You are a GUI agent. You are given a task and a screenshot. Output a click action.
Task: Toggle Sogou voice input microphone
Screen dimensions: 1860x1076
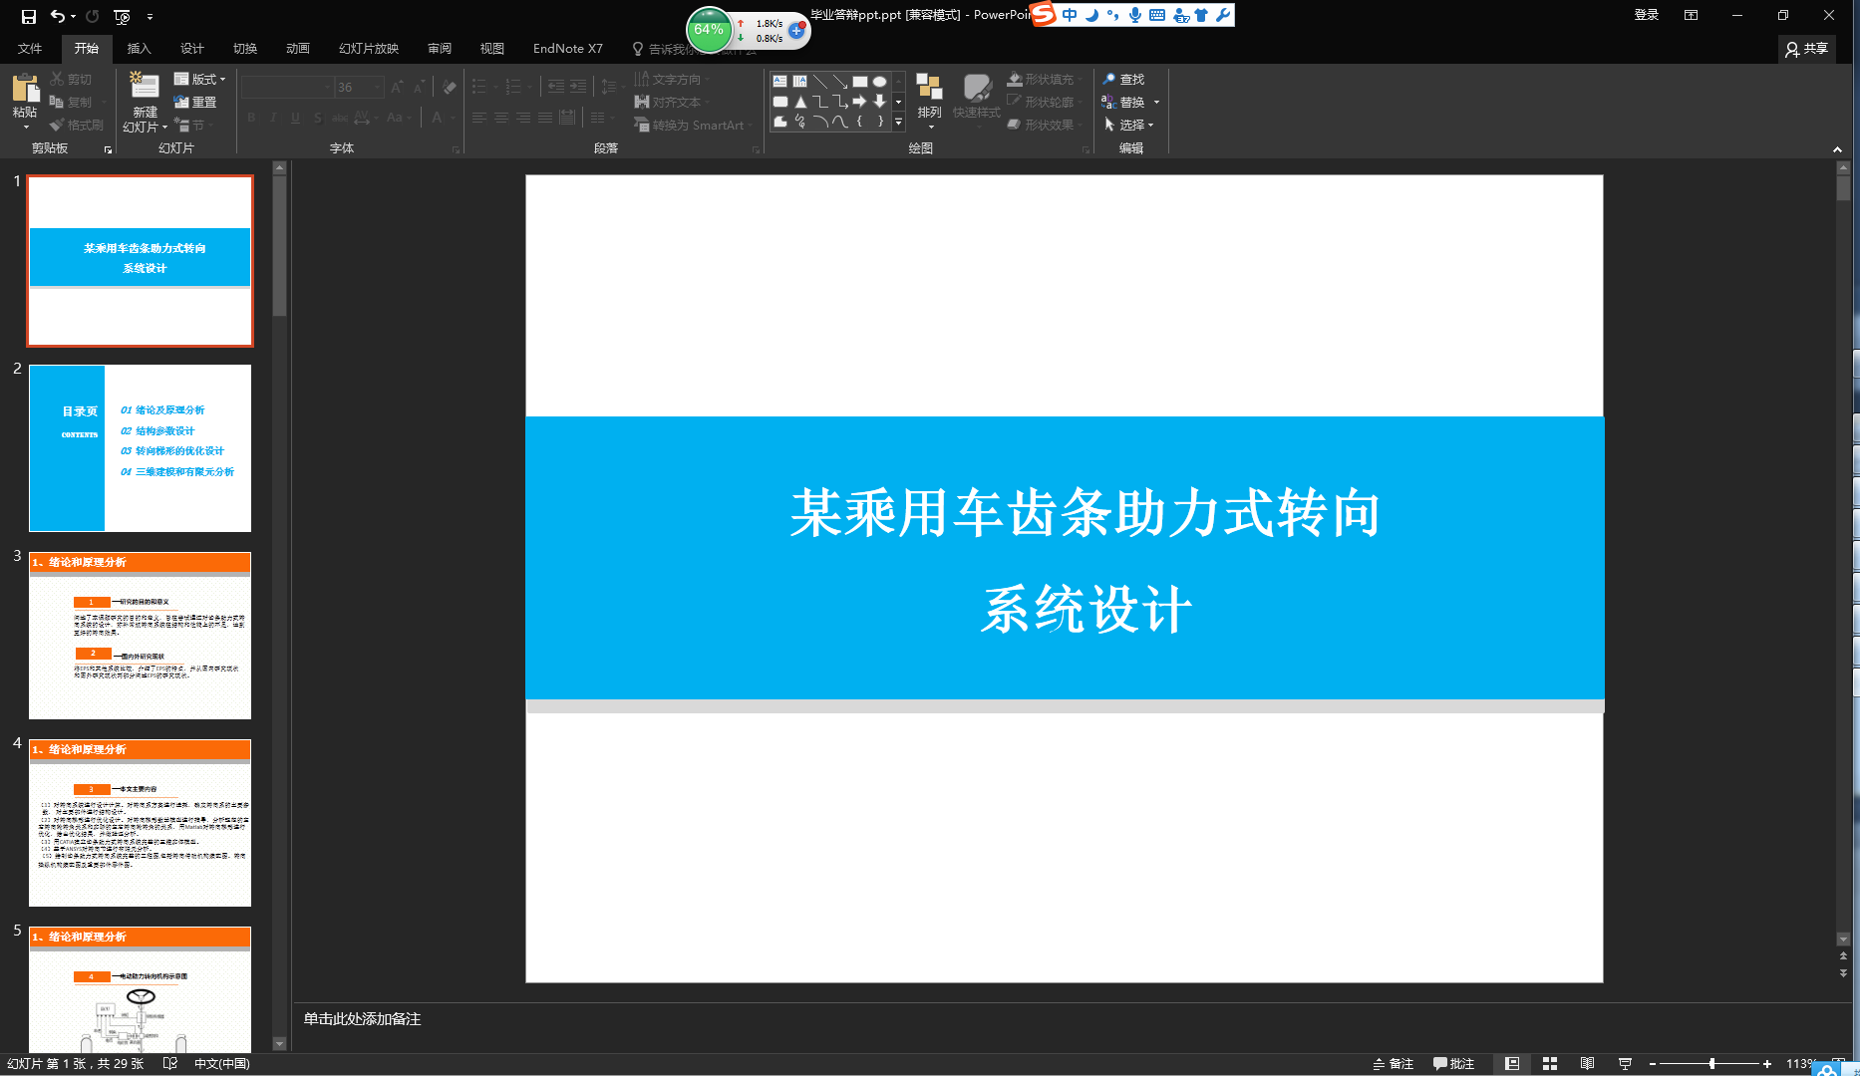(1135, 15)
